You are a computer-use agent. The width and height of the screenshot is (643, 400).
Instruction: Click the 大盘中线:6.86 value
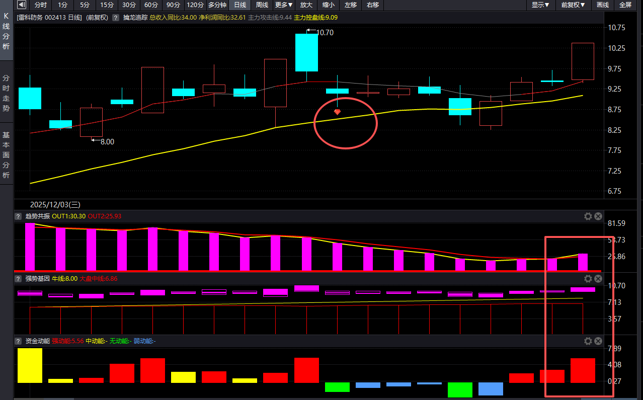pos(98,278)
